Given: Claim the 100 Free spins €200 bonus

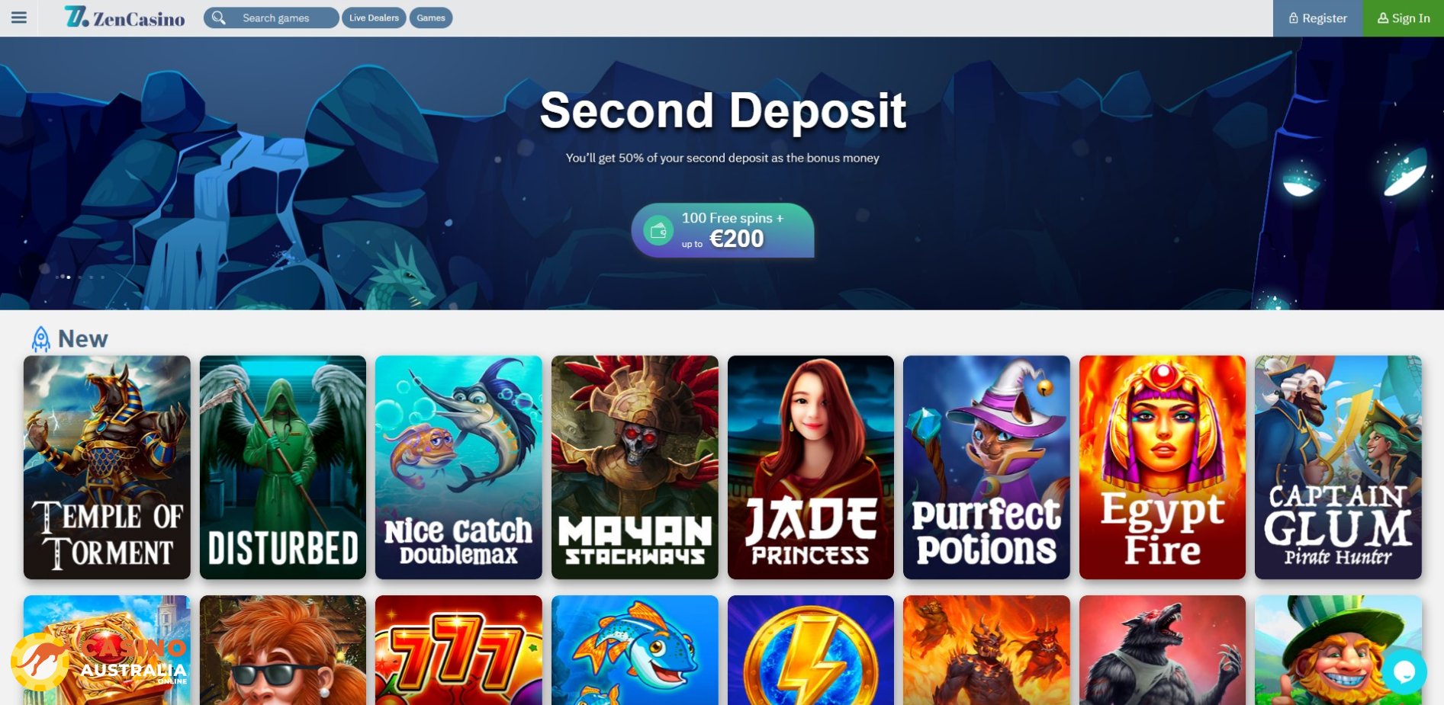Looking at the screenshot, I should tap(722, 230).
